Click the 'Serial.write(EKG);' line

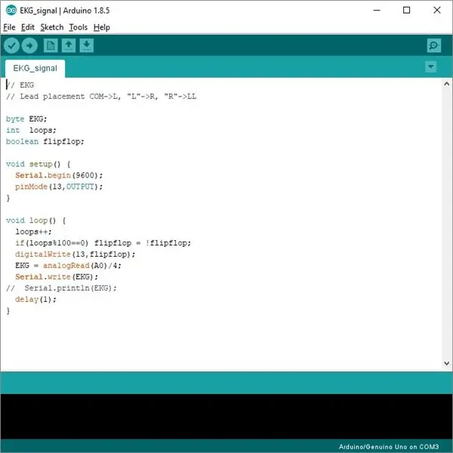tap(57, 277)
